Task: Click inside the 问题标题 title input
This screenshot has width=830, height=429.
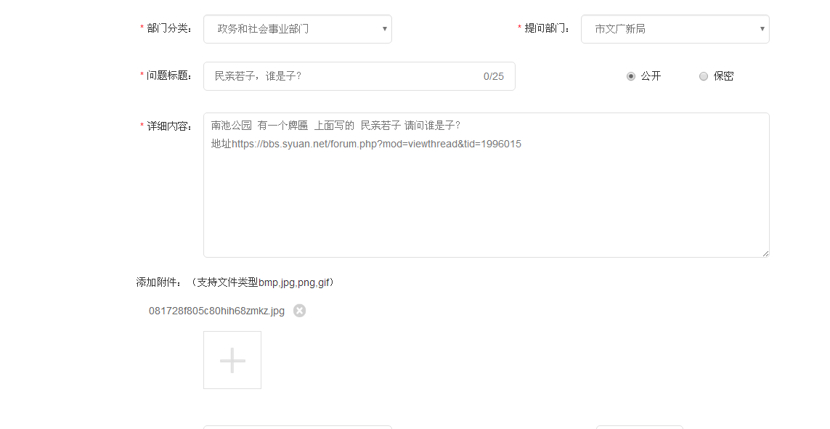Action: coord(327,75)
